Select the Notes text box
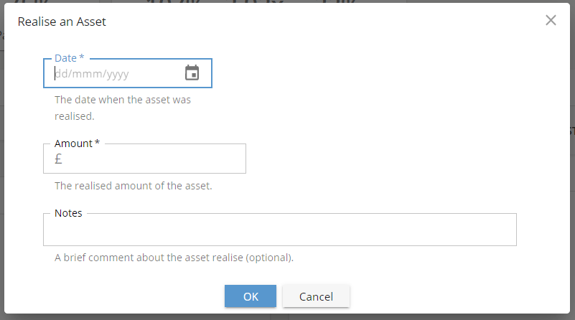575x320 pixels. tap(280, 230)
